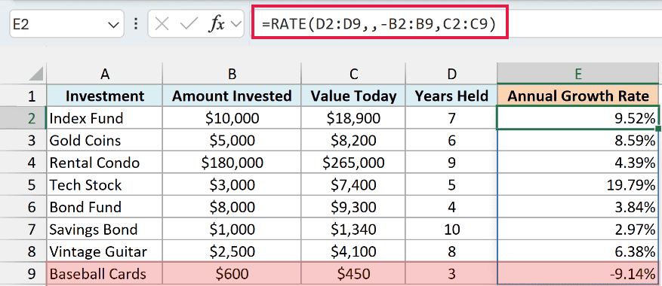Click the $265,000 value cell
Image resolution: width=662 pixels, height=286 pixels.
[x=353, y=163]
